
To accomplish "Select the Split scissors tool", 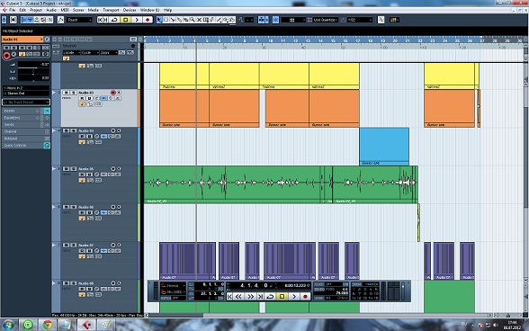I will tap(173, 20).
